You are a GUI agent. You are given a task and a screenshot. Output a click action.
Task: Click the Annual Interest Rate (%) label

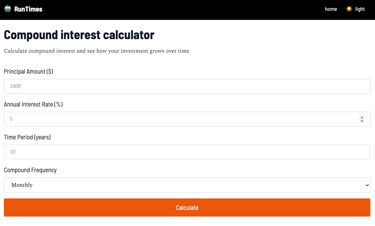33,104
